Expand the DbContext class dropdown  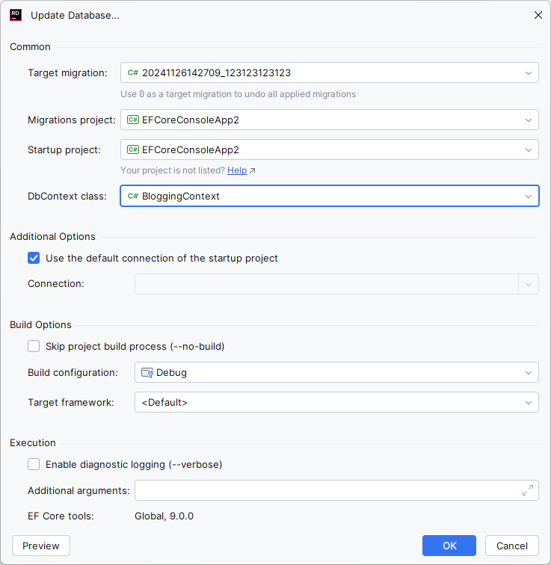(x=529, y=197)
